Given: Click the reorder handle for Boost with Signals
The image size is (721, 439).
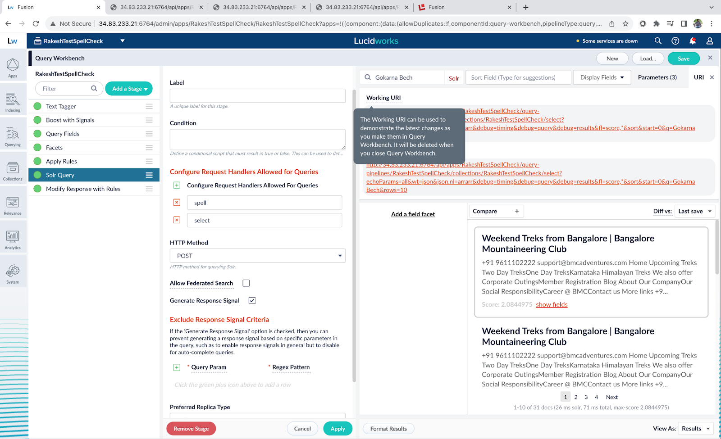Looking at the screenshot, I should click(149, 120).
